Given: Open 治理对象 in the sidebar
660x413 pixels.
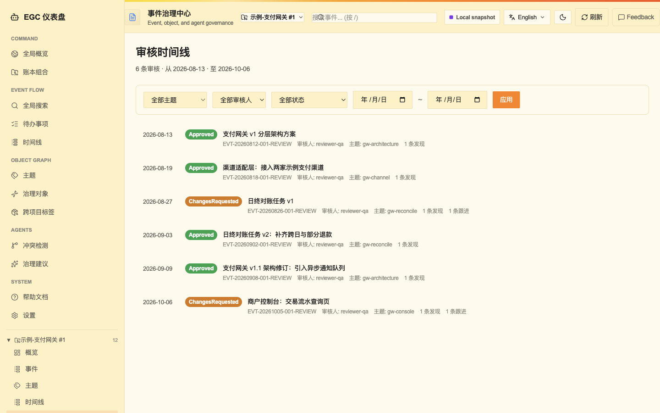Looking at the screenshot, I should [x=62, y=194].
